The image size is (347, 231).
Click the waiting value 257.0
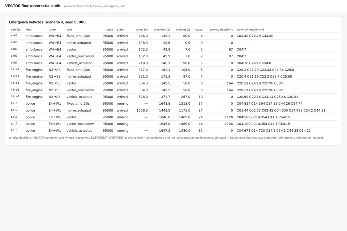click(x=186, y=97)
